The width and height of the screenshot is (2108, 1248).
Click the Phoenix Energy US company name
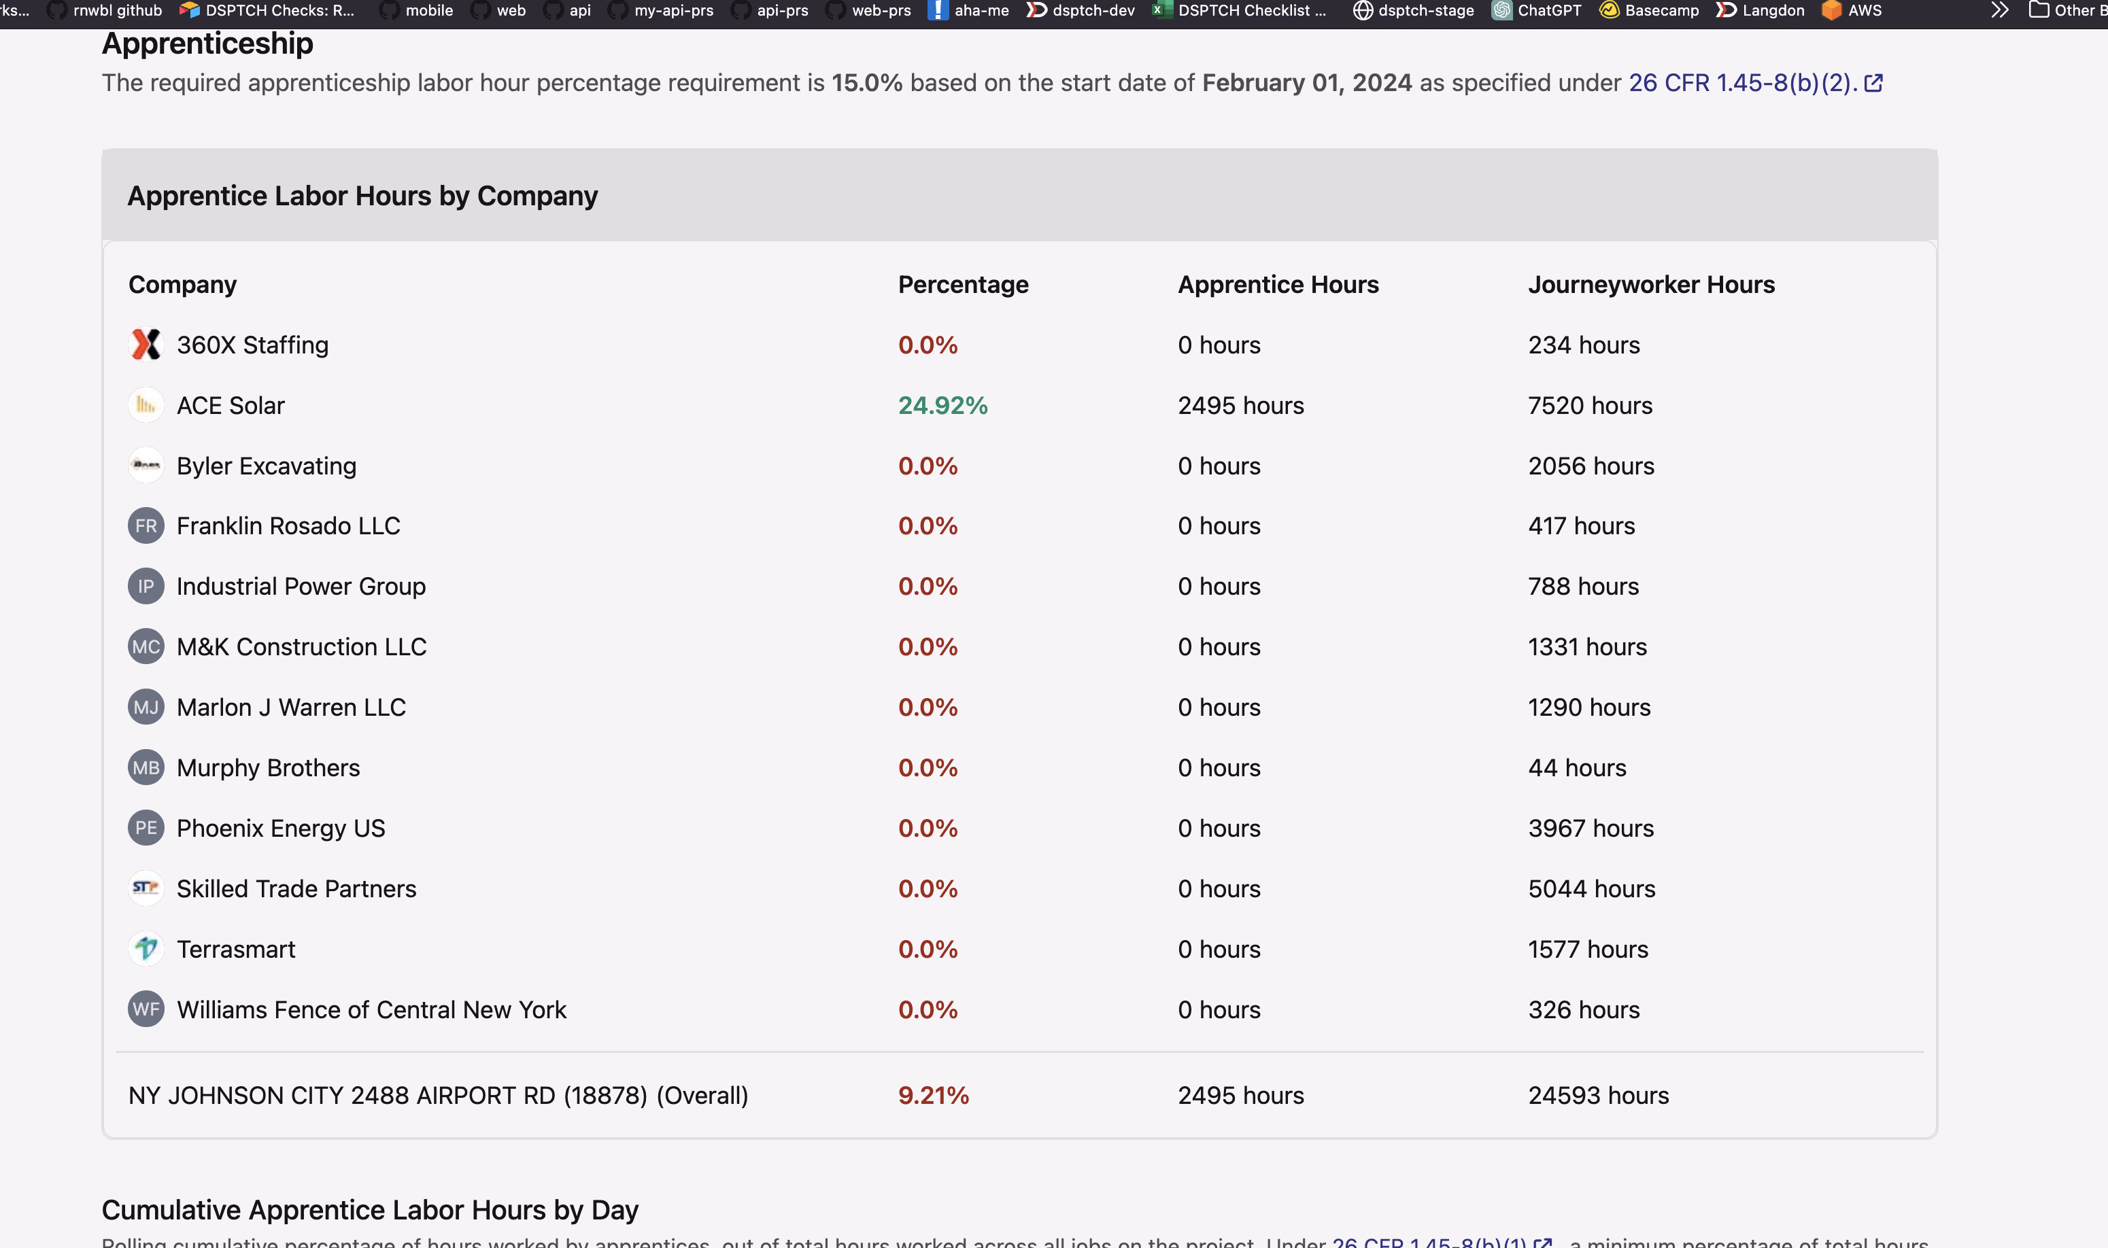(281, 829)
